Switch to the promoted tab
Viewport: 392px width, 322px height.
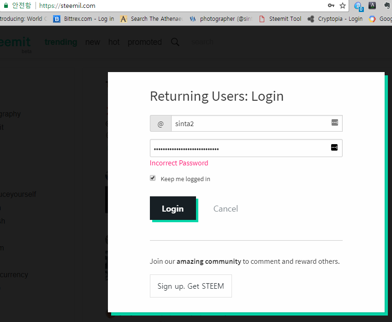pos(144,42)
